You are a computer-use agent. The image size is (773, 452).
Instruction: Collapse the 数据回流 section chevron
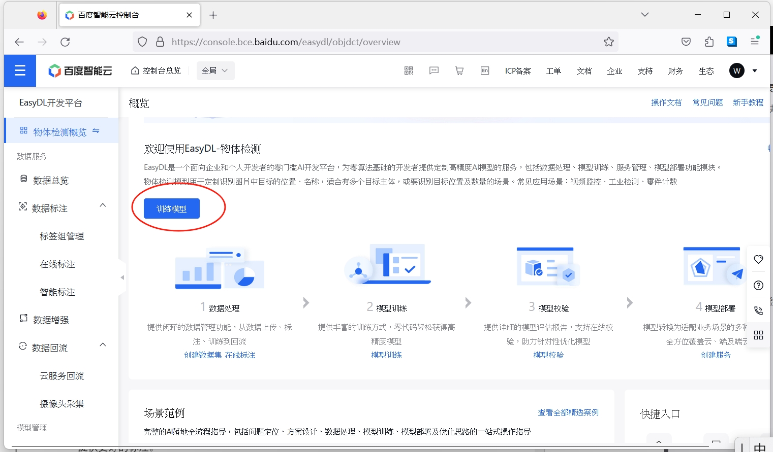pyautogui.click(x=103, y=344)
